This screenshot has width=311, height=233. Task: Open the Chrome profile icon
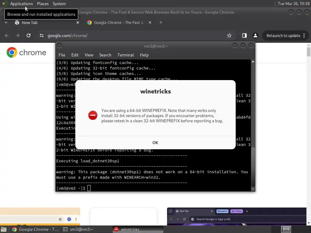click(x=255, y=36)
